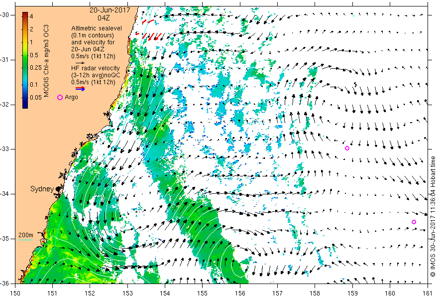Click the '20-Jun 04Z' legend line

88,49
